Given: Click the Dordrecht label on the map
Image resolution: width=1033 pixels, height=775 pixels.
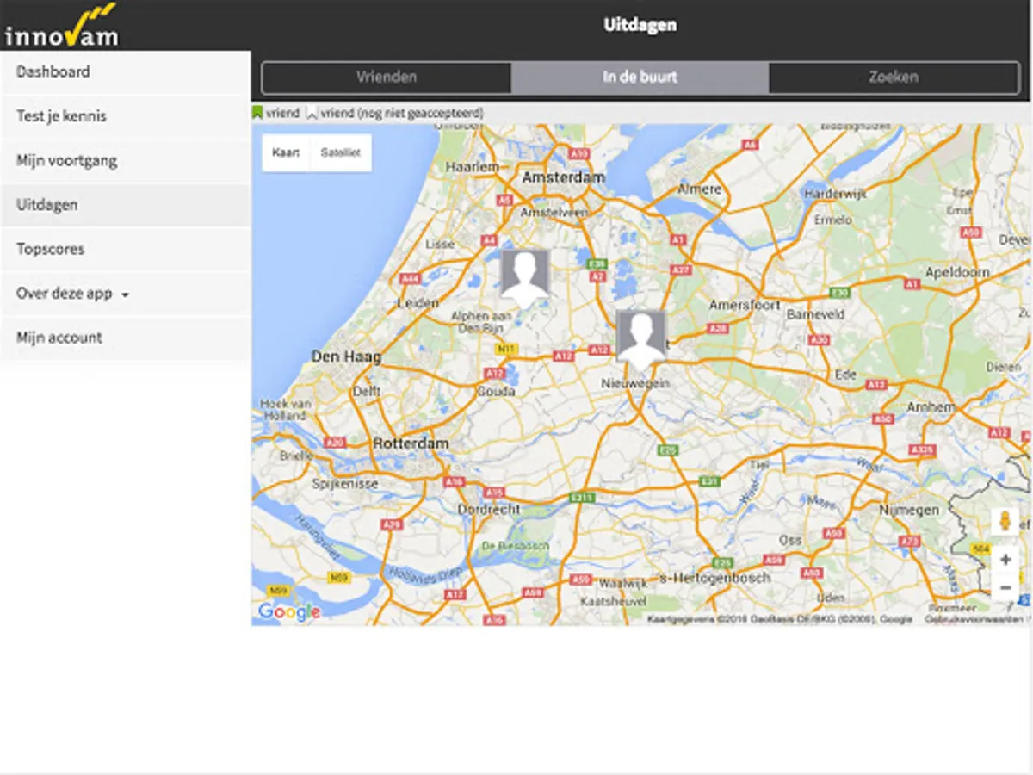Looking at the screenshot, I should point(488,510).
